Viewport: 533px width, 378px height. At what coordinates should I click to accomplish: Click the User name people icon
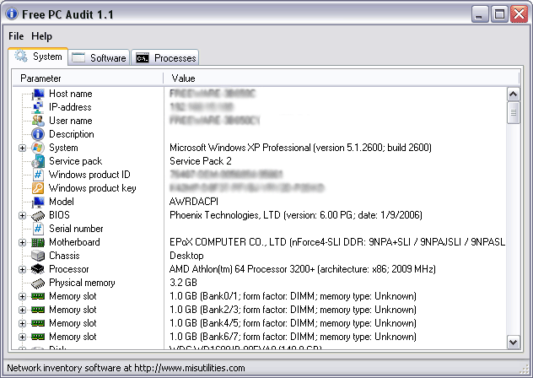click(x=38, y=121)
